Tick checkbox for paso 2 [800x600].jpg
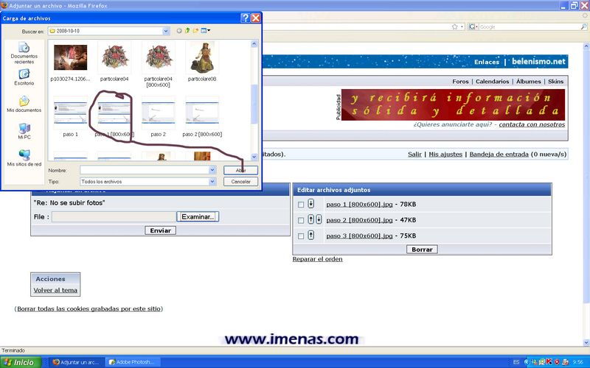Screen dimensions: 590x368 tap(301, 220)
